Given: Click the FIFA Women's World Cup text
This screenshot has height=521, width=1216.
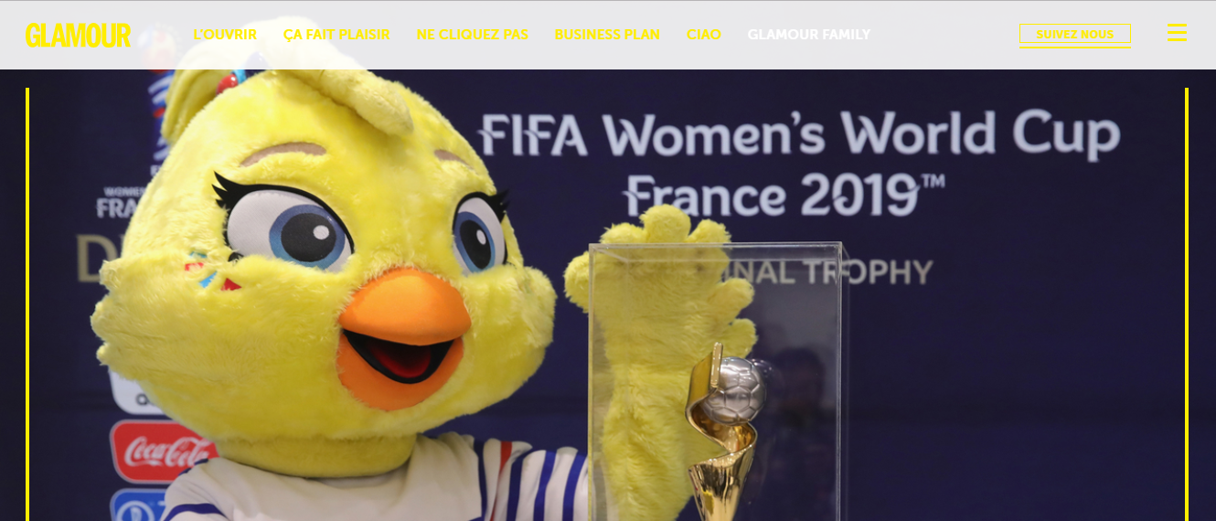Looking at the screenshot, I should click(799, 135).
